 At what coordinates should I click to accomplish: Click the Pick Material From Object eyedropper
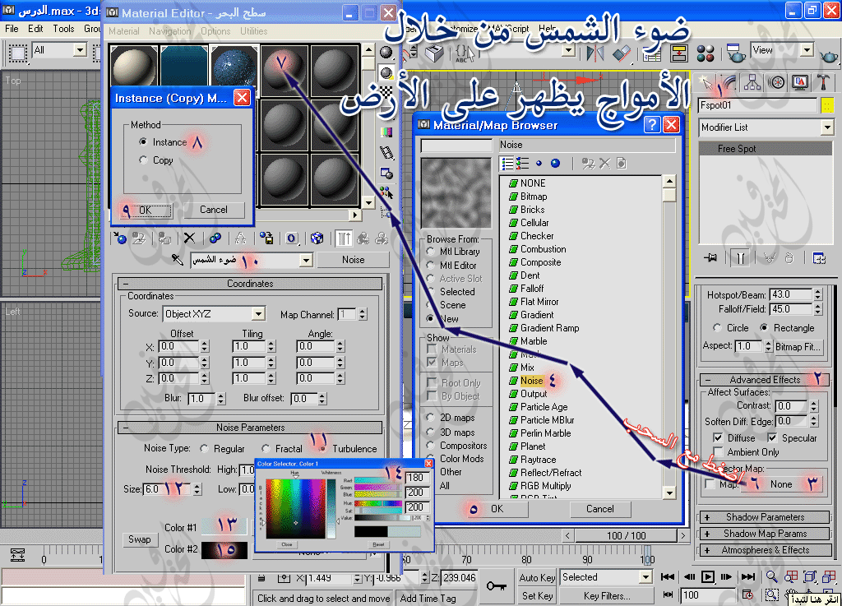(x=178, y=260)
